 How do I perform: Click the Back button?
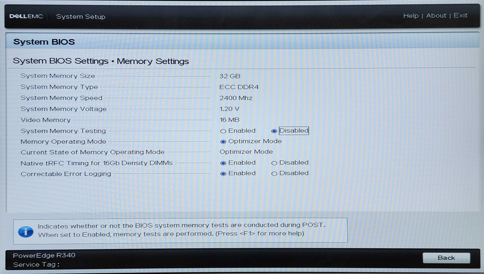point(446,258)
